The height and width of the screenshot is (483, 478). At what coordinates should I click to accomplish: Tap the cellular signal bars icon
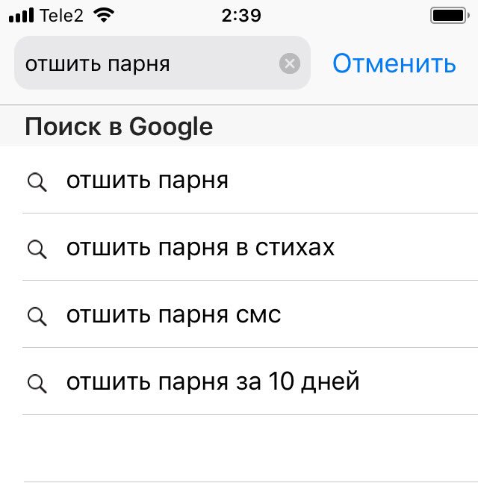click(x=21, y=15)
